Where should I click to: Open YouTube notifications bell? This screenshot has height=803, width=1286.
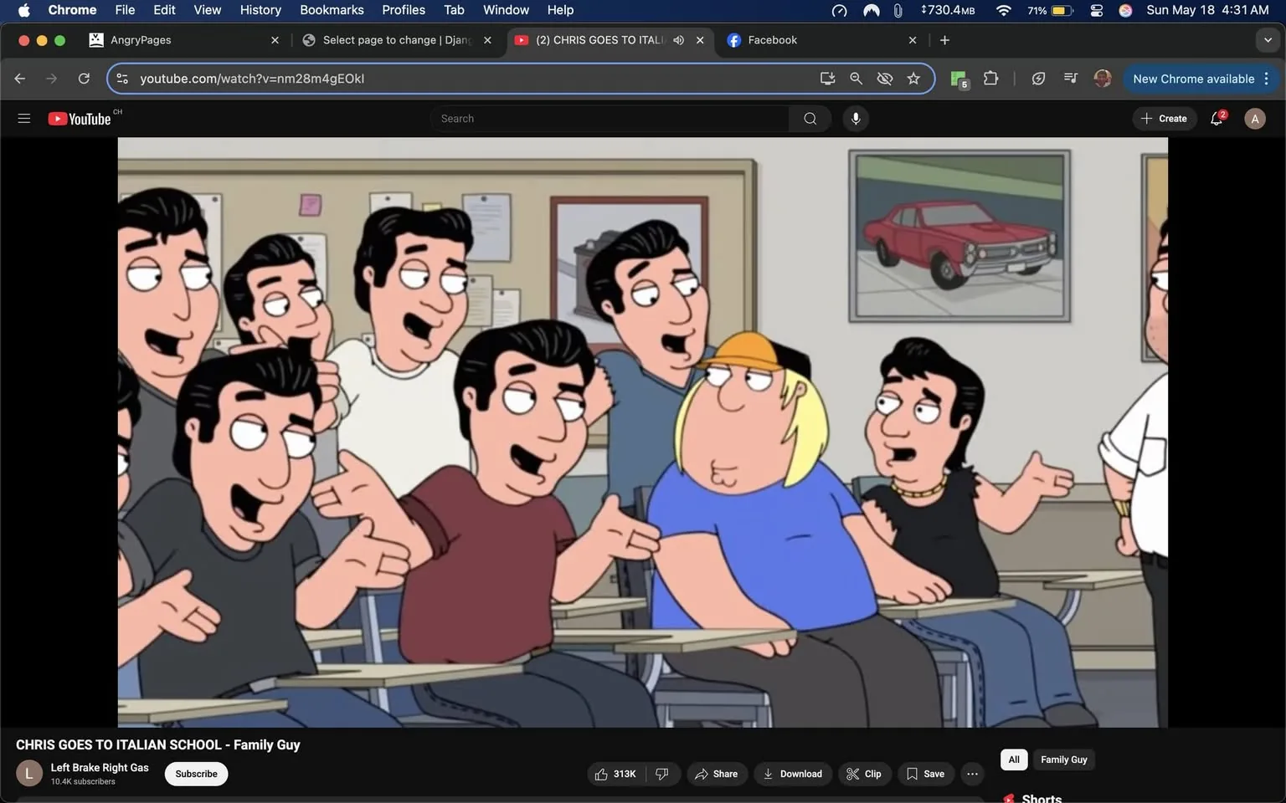(1216, 118)
